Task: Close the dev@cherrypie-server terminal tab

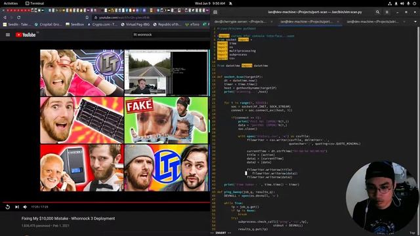Action: [272, 22]
